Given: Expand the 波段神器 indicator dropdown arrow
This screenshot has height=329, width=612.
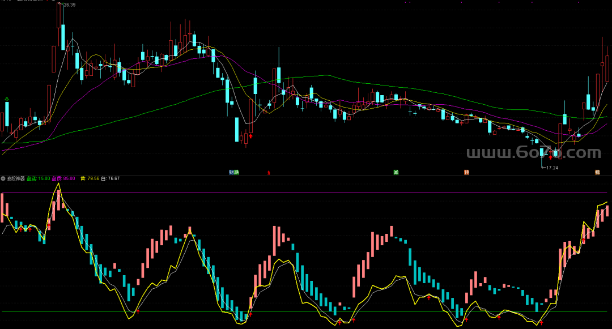Looking at the screenshot, I should [x=3, y=178].
